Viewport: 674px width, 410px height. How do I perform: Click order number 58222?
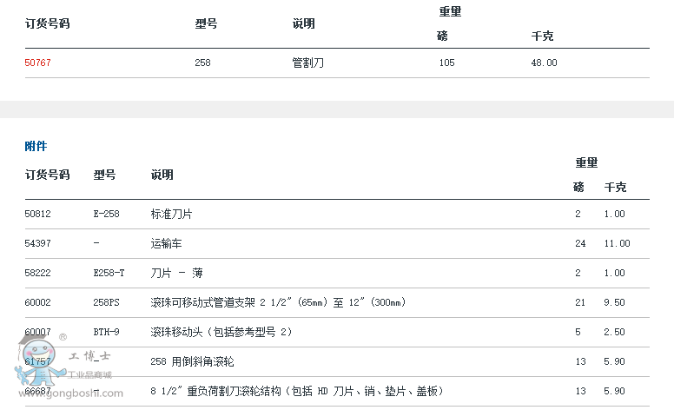(38, 273)
